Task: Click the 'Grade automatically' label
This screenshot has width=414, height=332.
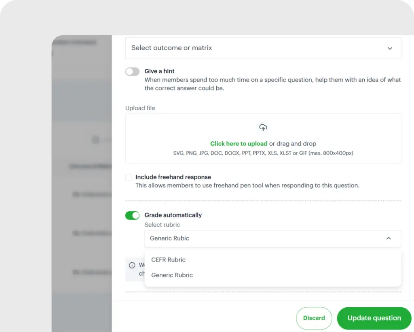Action: point(173,215)
